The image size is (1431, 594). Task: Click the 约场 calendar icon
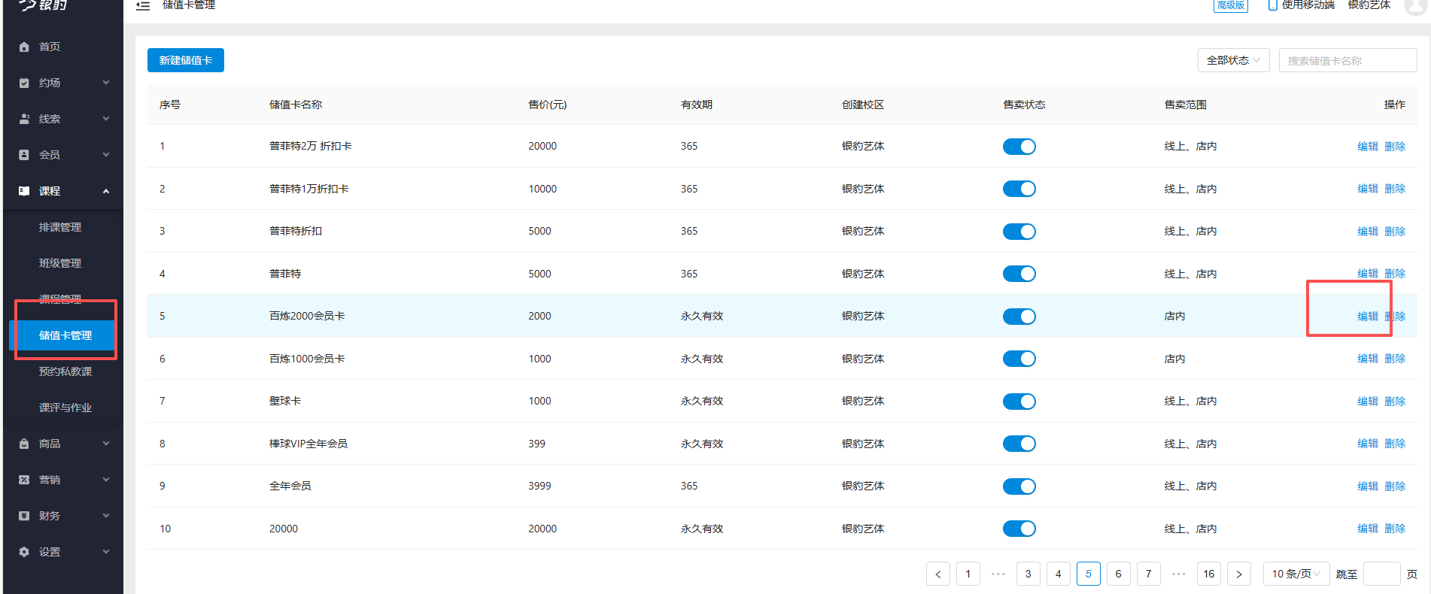pyautogui.click(x=24, y=83)
